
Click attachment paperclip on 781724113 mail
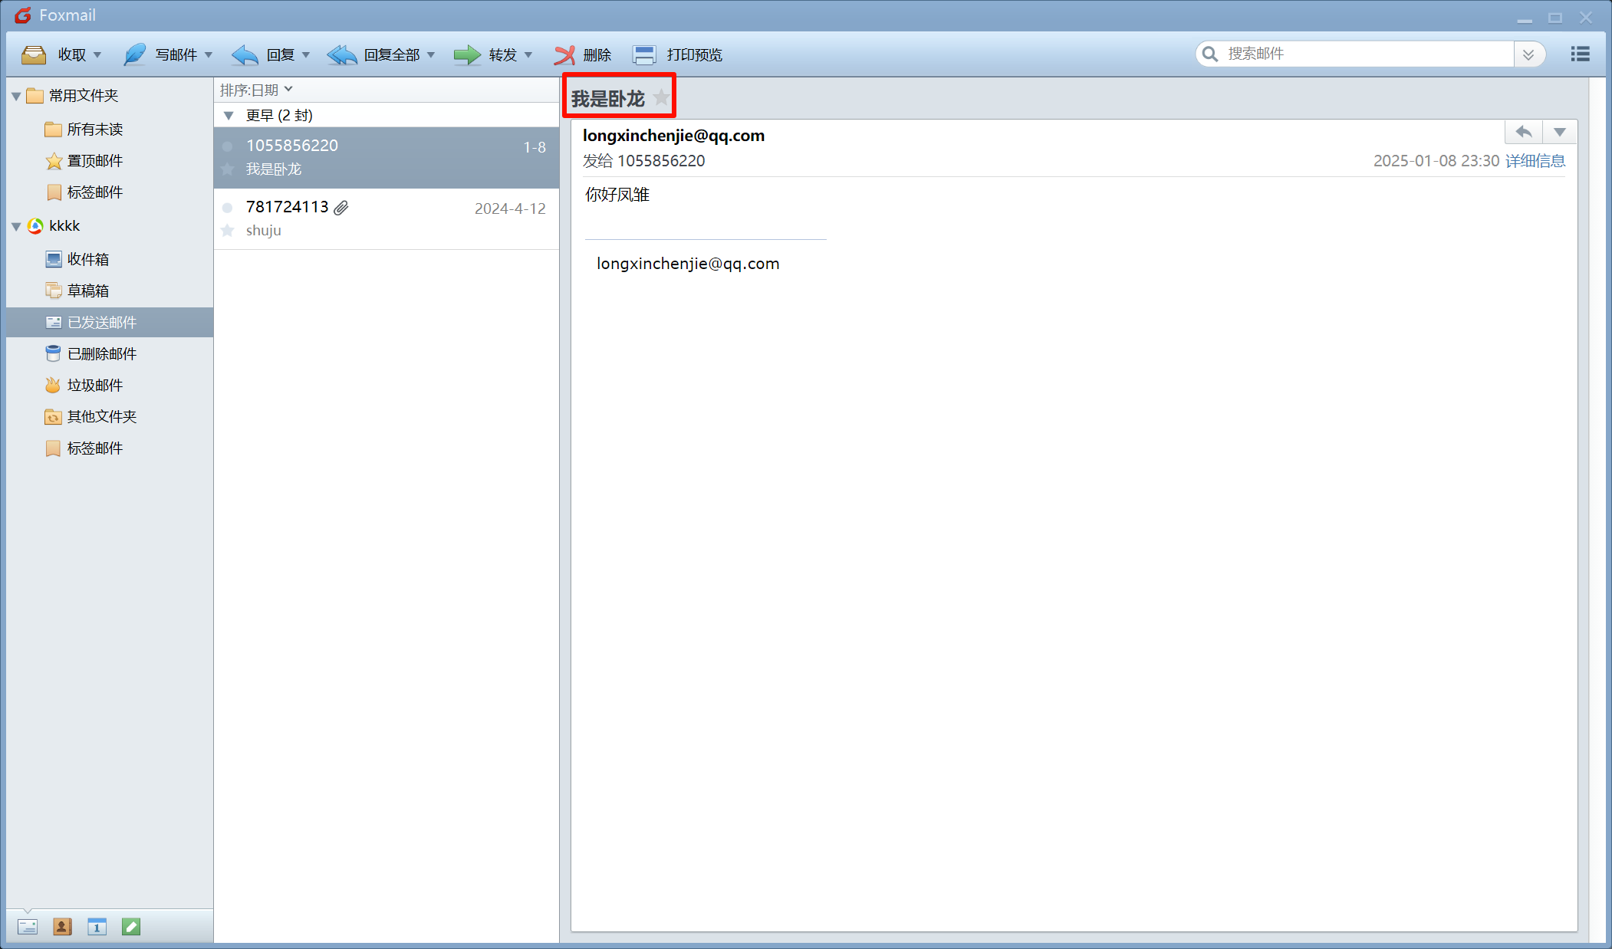tap(341, 207)
